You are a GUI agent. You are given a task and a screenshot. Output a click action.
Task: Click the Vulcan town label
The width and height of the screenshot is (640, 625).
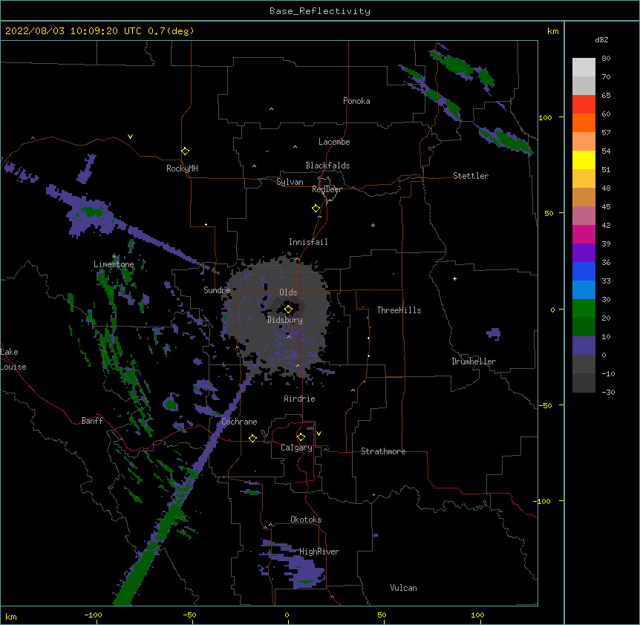click(403, 588)
